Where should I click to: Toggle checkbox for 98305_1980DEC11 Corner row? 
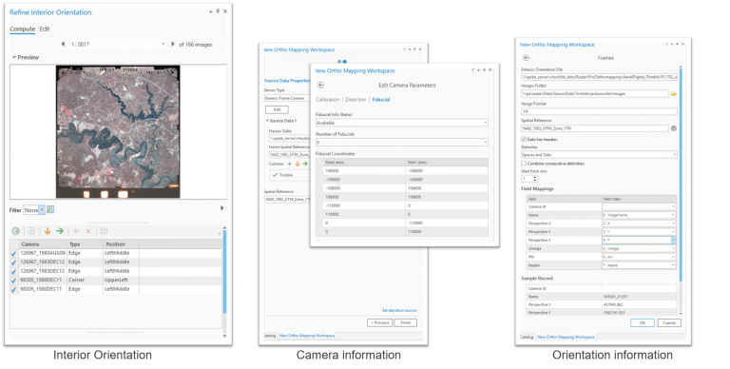[13, 281]
